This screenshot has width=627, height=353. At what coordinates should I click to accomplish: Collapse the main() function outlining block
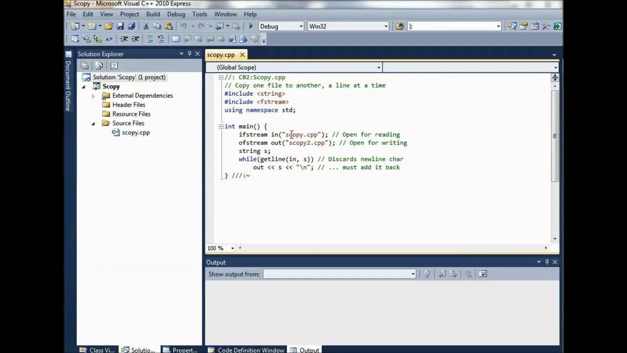pyautogui.click(x=221, y=126)
